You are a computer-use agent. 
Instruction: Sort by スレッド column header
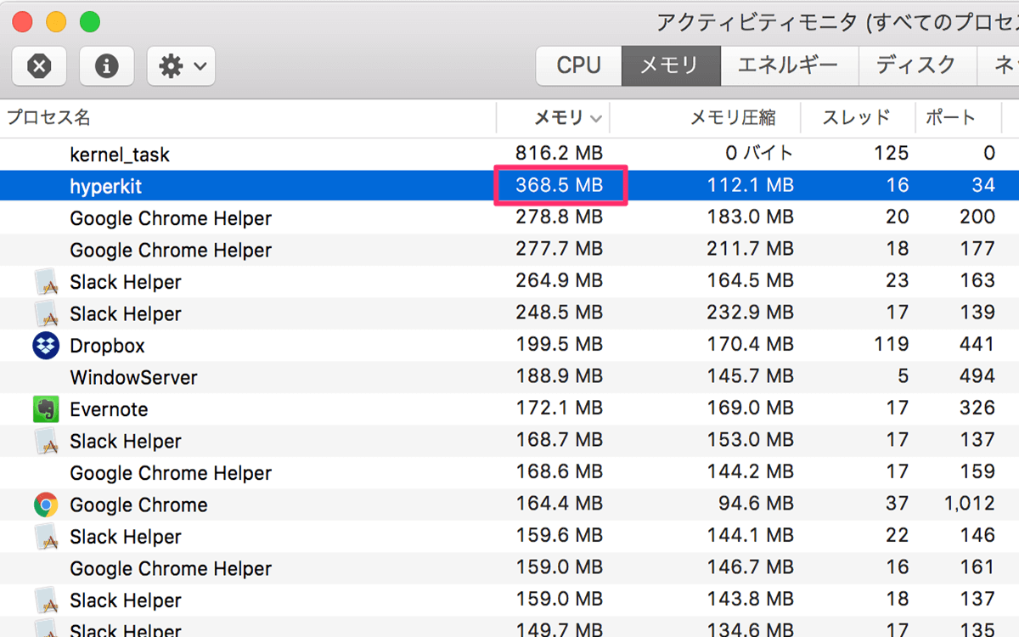click(x=856, y=117)
